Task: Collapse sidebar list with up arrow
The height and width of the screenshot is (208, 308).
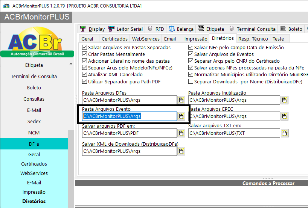Action: click(71, 64)
